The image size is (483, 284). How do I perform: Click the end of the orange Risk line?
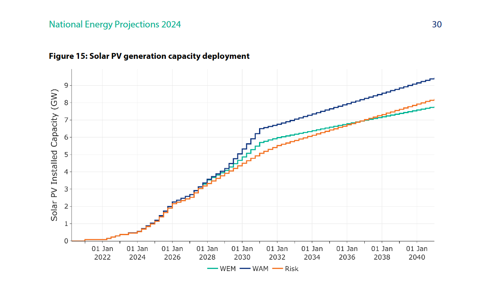(434, 100)
